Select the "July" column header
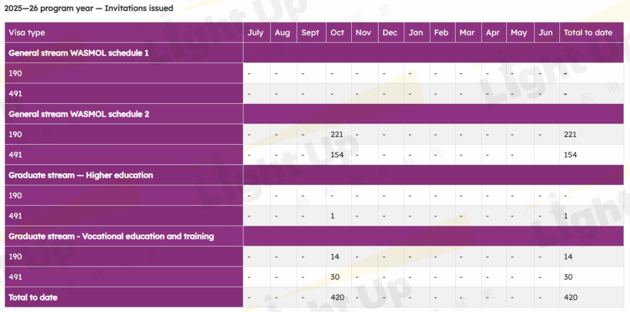 pyautogui.click(x=256, y=33)
